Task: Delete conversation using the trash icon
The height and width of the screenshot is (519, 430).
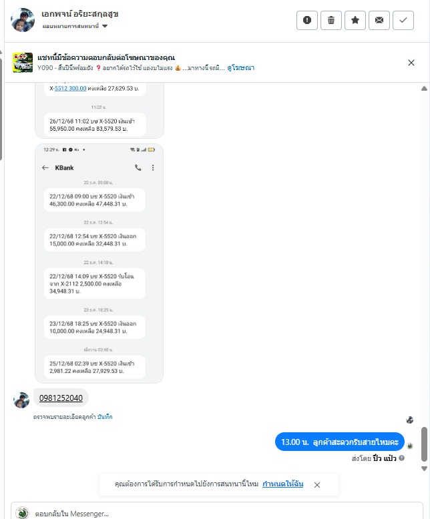Action: (x=331, y=20)
